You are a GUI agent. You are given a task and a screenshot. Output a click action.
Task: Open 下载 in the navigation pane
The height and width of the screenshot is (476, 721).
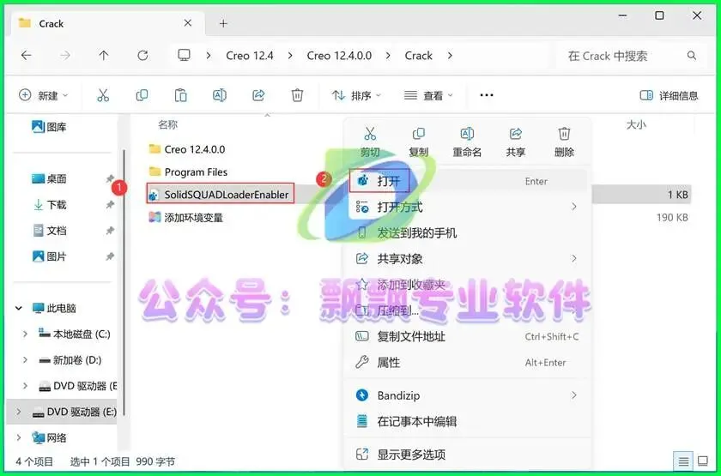click(x=49, y=204)
